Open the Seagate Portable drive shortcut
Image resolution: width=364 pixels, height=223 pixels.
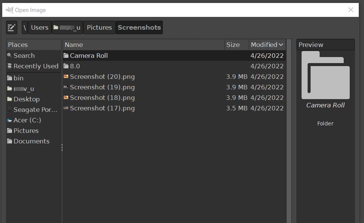click(34, 110)
